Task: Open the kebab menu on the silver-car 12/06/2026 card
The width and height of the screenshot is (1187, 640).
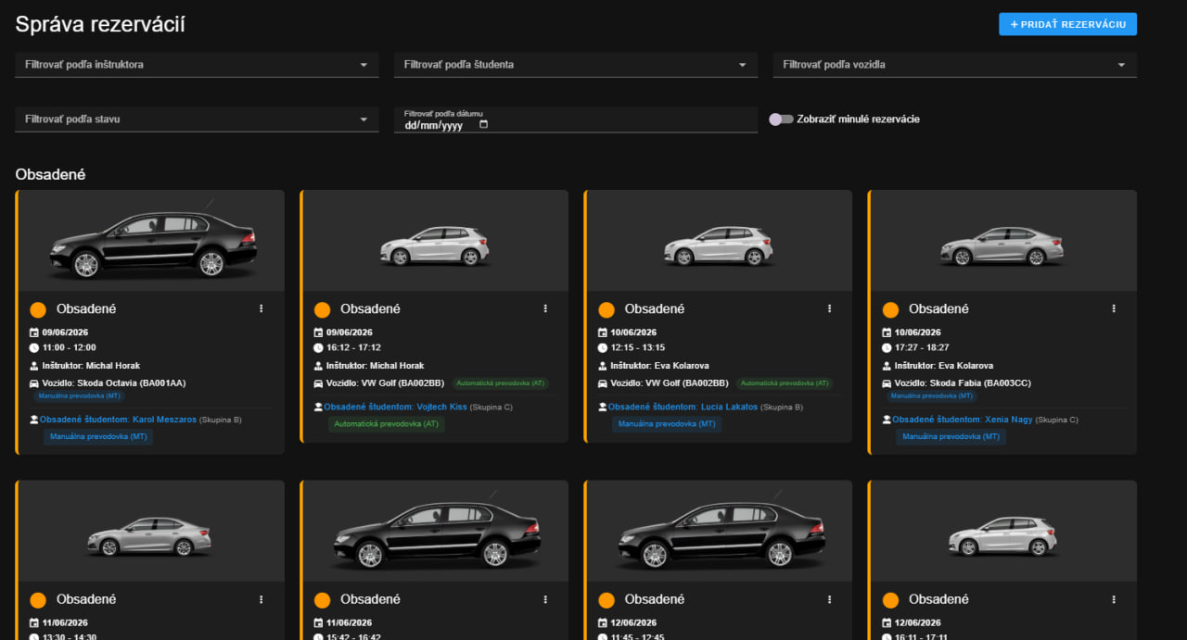Action: pos(1114,599)
